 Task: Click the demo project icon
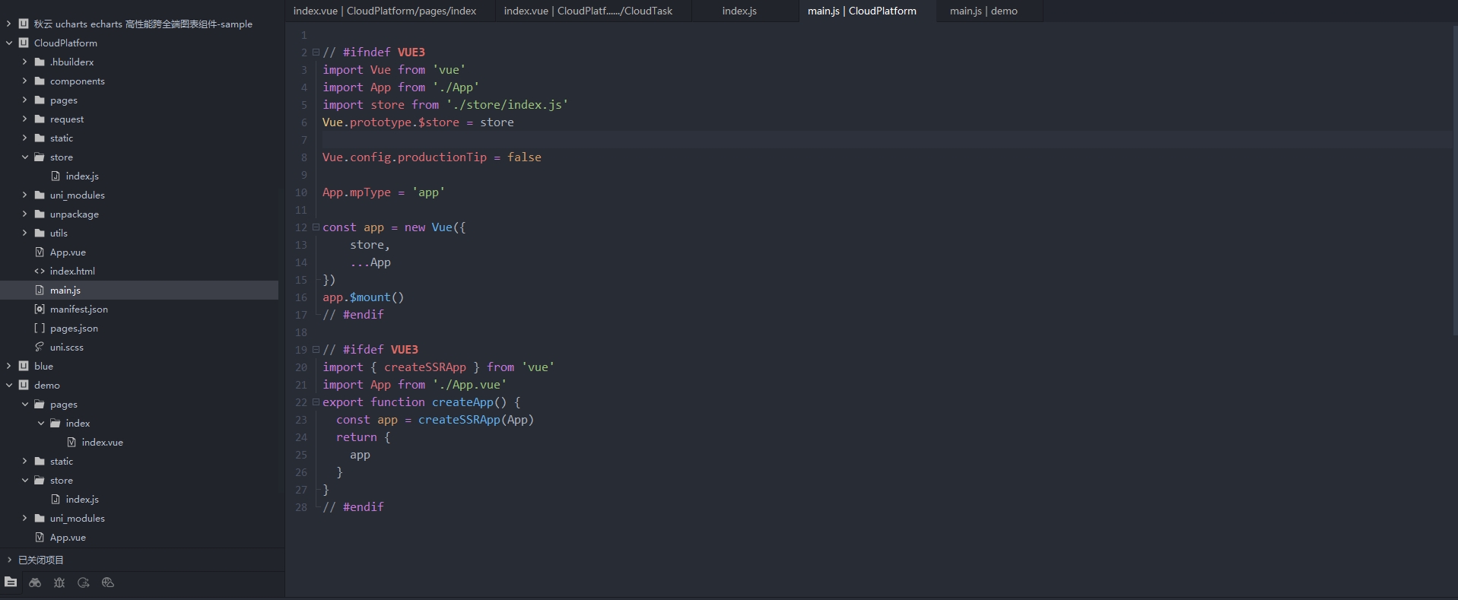point(24,385)
